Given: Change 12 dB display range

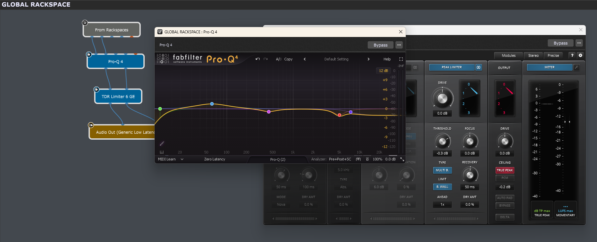Looking at the screenshot, I should [384, 71].
